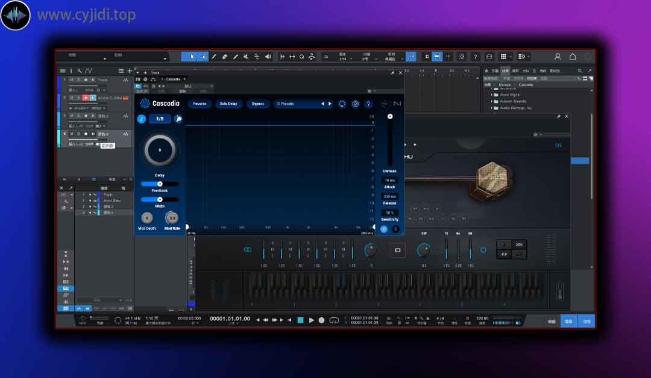Switch to the middle bottom-right view tab
Image resolution: width=651 pixels, height=378 pixels.
[569, 321]
